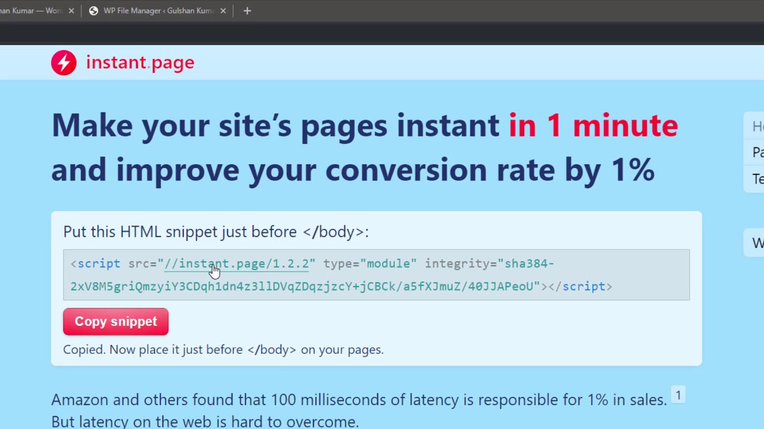Click the 'Put this HTML snippet' instruction text
This screenshot has width=764, height=429.
coord(216,232)
